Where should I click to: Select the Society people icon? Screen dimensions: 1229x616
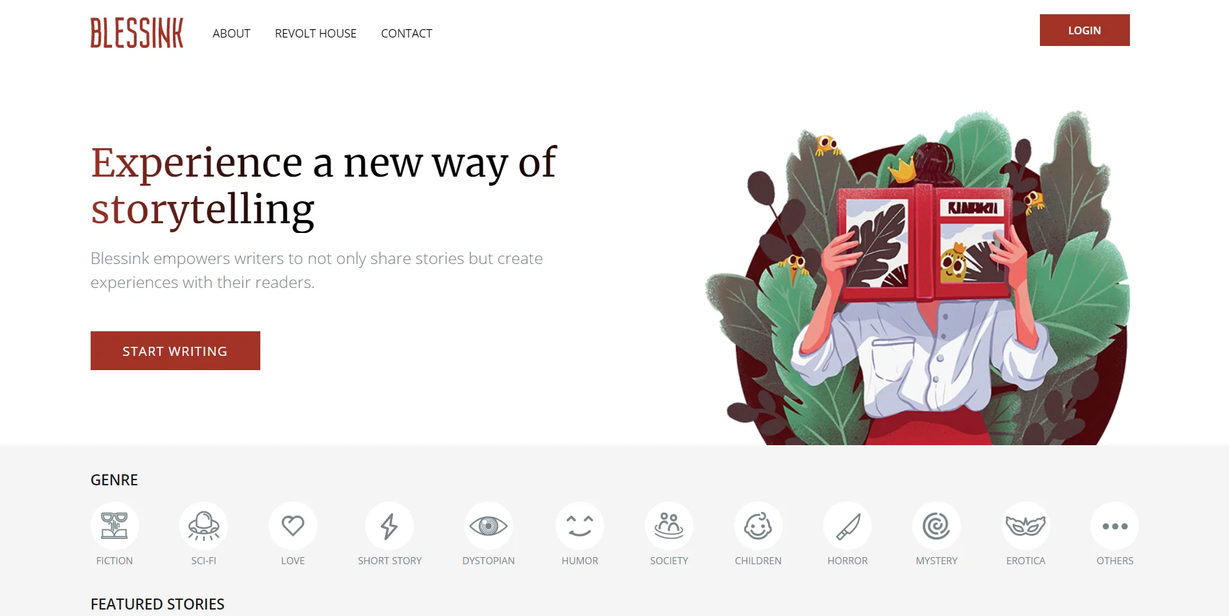coord(669,526)
